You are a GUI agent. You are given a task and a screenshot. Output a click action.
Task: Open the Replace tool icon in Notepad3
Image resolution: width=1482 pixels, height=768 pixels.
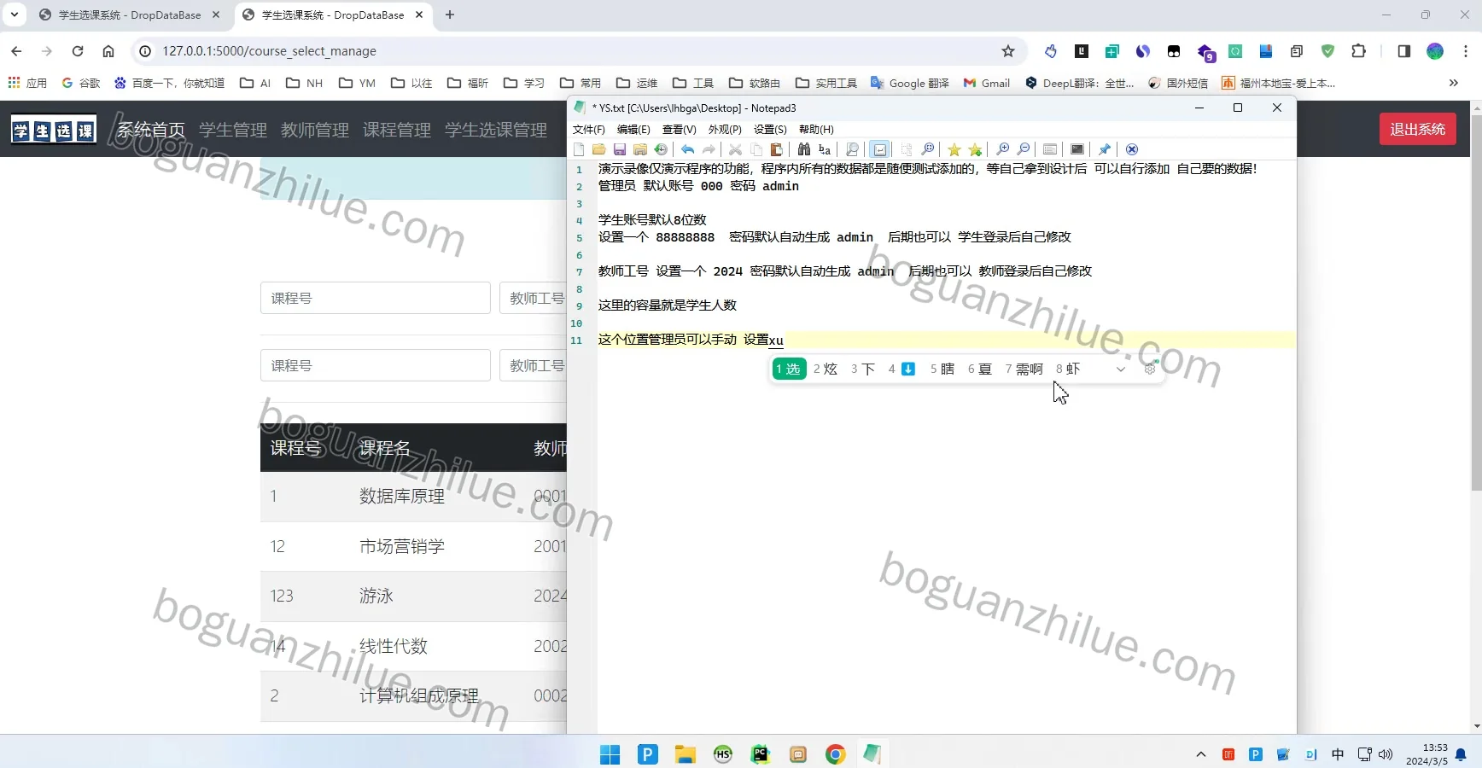pyautogui.click(x=824, y=149)
